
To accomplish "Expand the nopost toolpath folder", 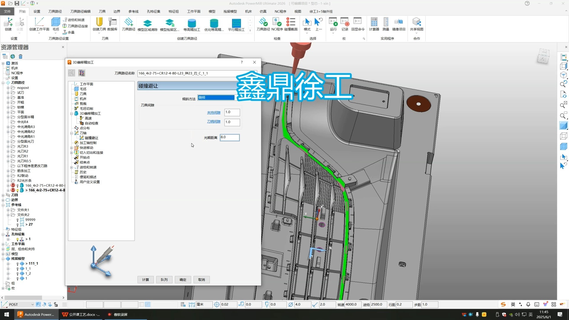I will 8,88.
